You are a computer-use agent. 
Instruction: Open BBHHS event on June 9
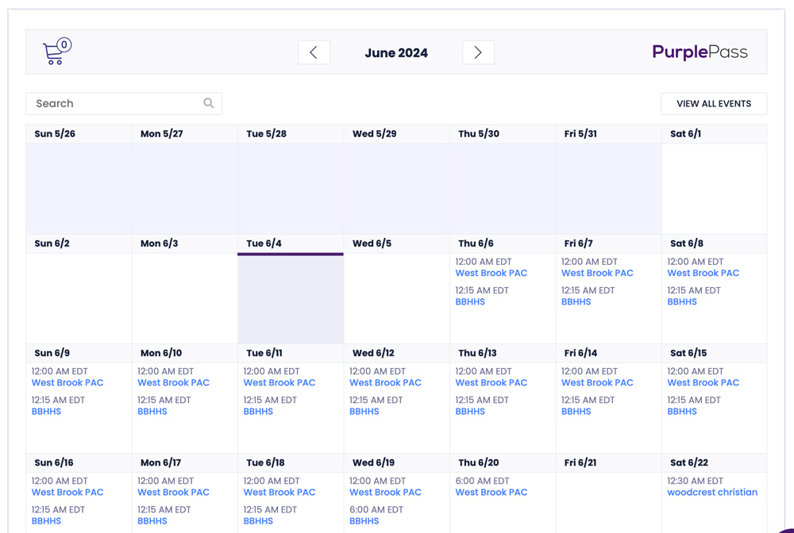(x=46, y=411)
